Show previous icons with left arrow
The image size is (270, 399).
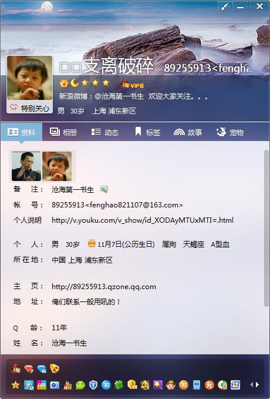pos(251,385)
